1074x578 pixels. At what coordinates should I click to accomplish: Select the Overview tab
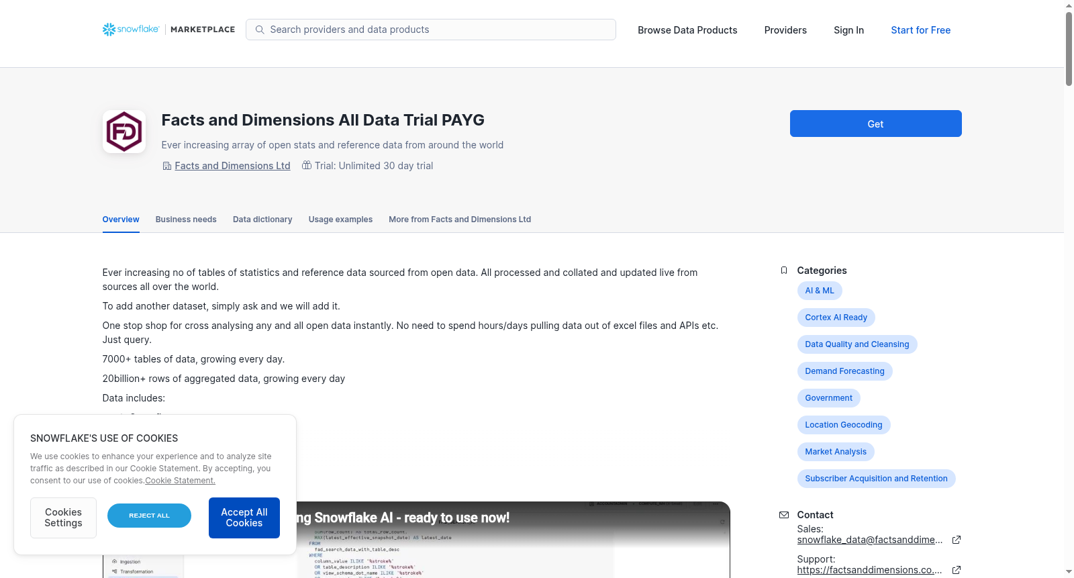click(121, 220)
